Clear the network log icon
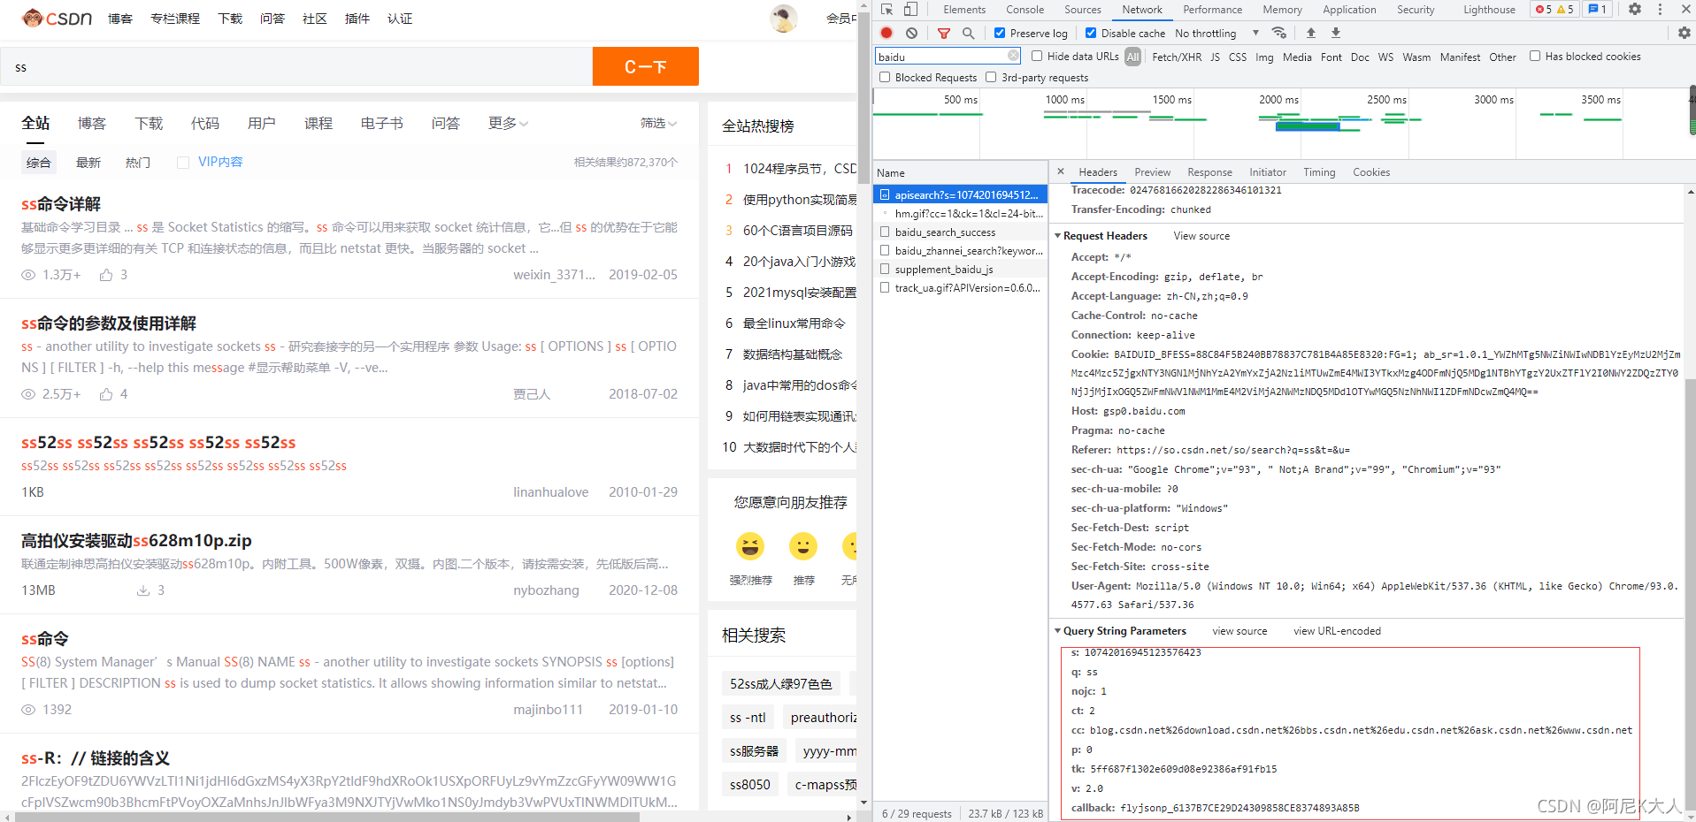This screenshot has height=822, width=1696. (x=911, y=33)
